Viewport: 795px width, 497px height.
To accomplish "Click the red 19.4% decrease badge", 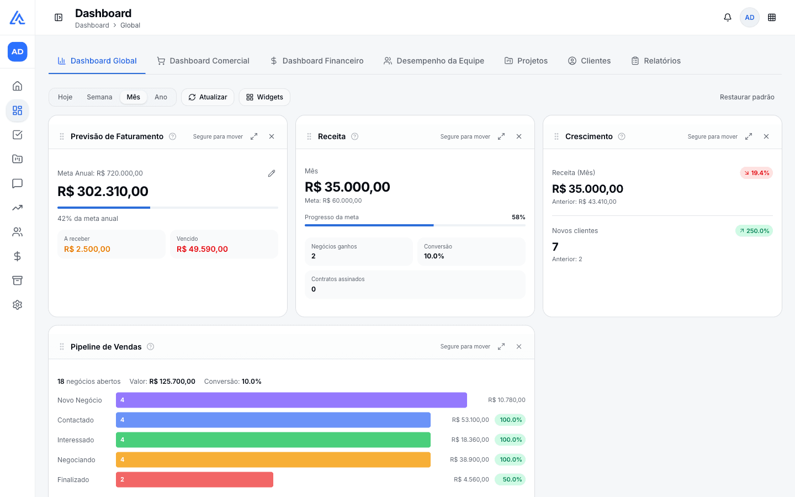I will pyautogui.click(x=756, y=173).
